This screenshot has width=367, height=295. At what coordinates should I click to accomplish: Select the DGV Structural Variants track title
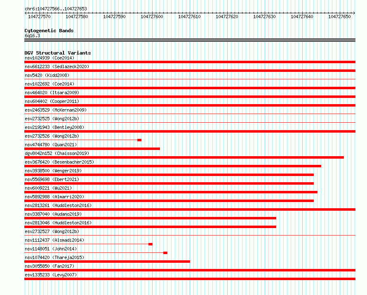pos(58,53)
